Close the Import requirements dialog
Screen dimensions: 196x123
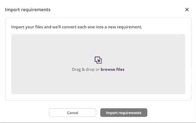(x=187, y=10)
